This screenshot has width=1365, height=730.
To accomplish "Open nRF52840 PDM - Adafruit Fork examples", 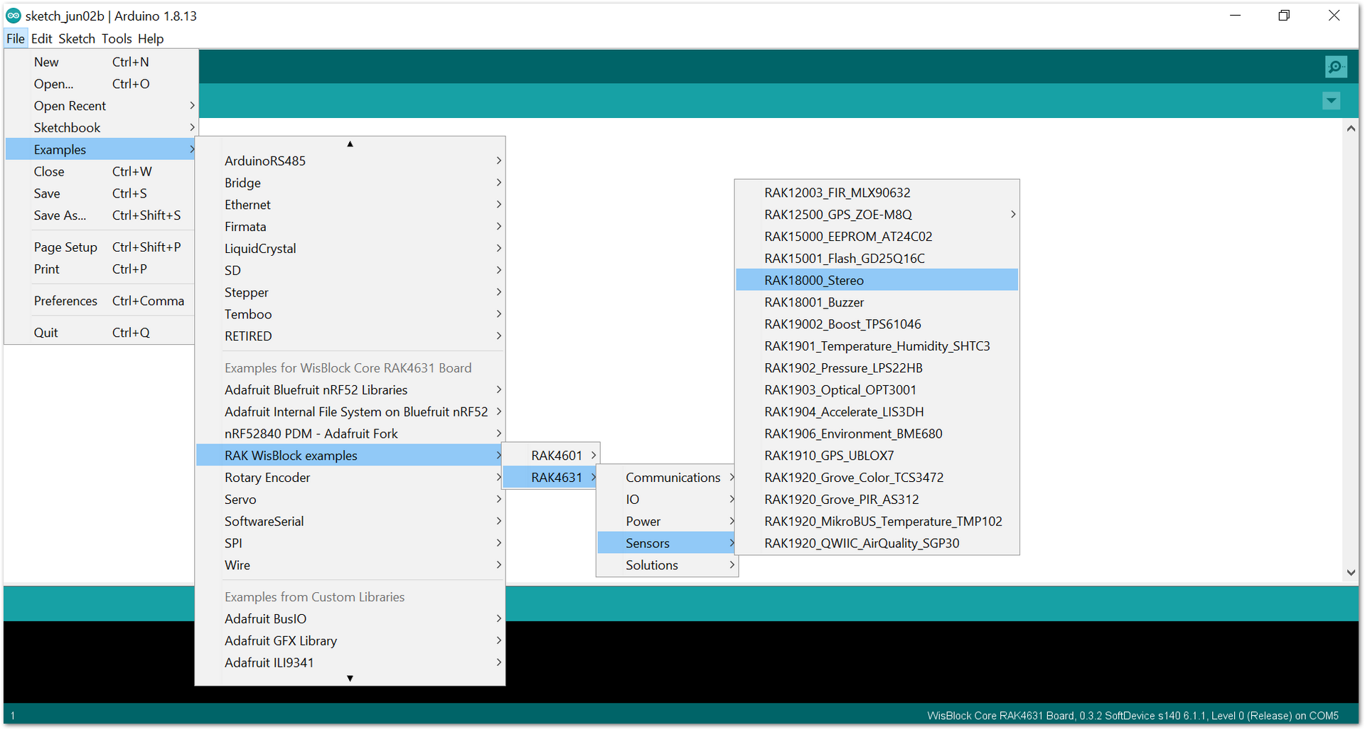I will [350, 434].
